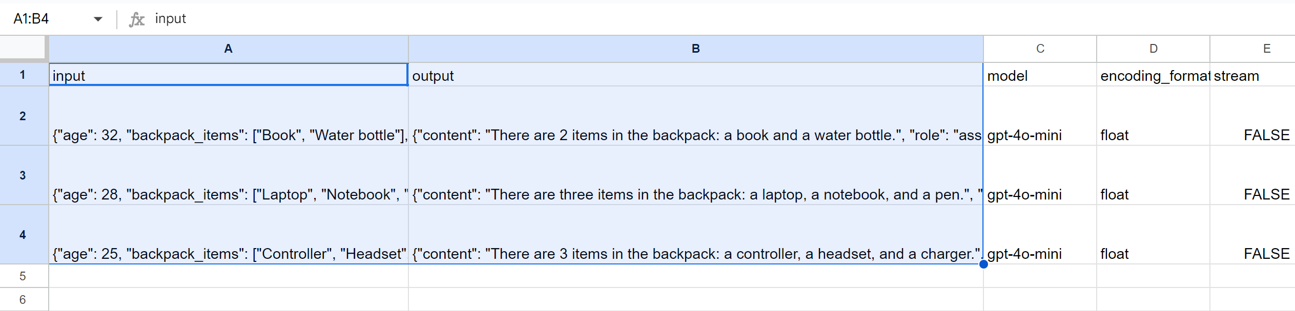Viewport: 1295px width, 311px height.
Task: Select row 1 header
Action: [23, 75]
